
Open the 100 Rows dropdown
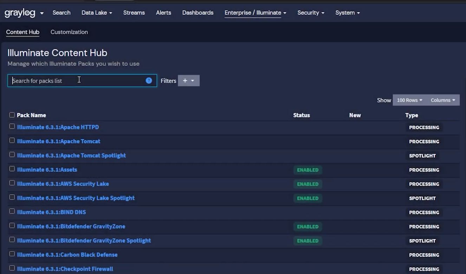pyautogui.click(x=409, y=100)
